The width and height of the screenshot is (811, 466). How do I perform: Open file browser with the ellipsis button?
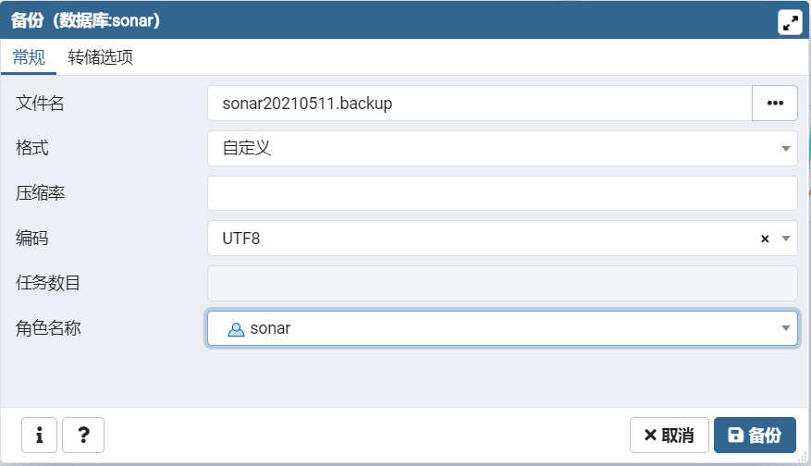coord(775,104)
